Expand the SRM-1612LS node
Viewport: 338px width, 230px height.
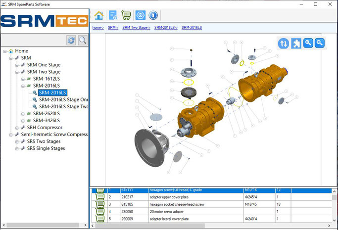[x=23, y=79]
